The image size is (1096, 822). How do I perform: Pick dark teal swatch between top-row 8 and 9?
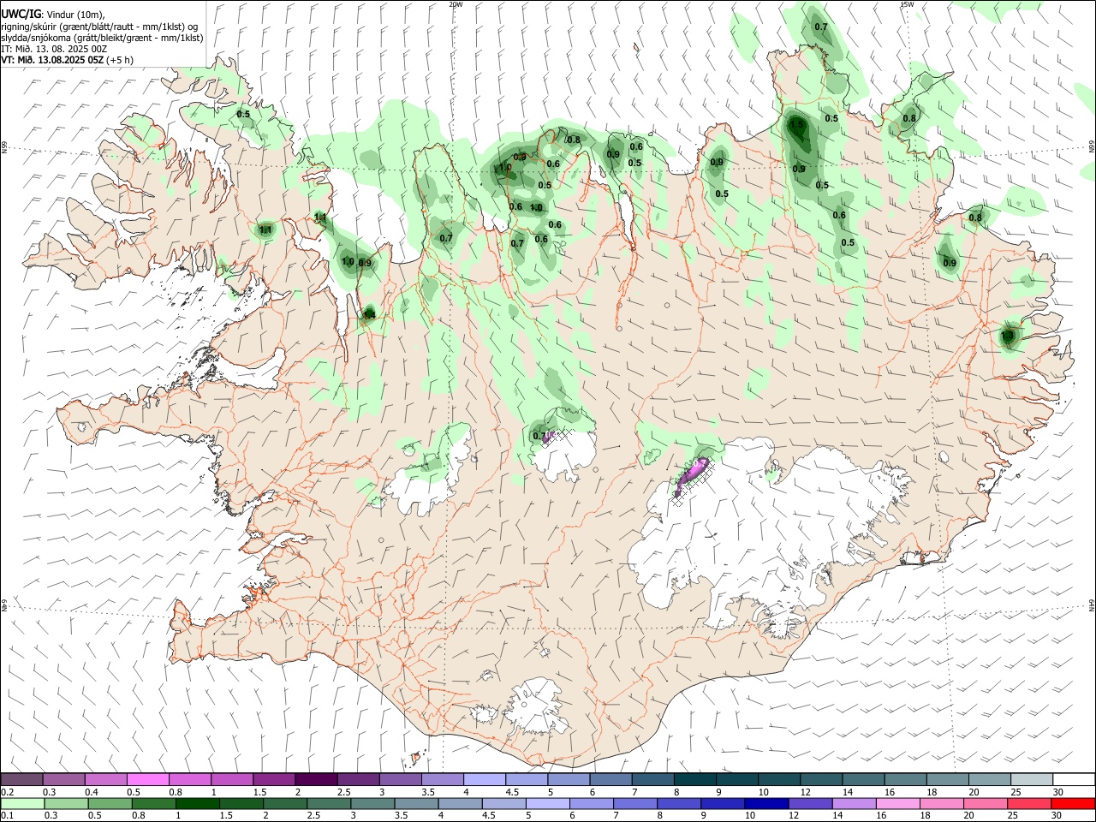click(694, 779)
